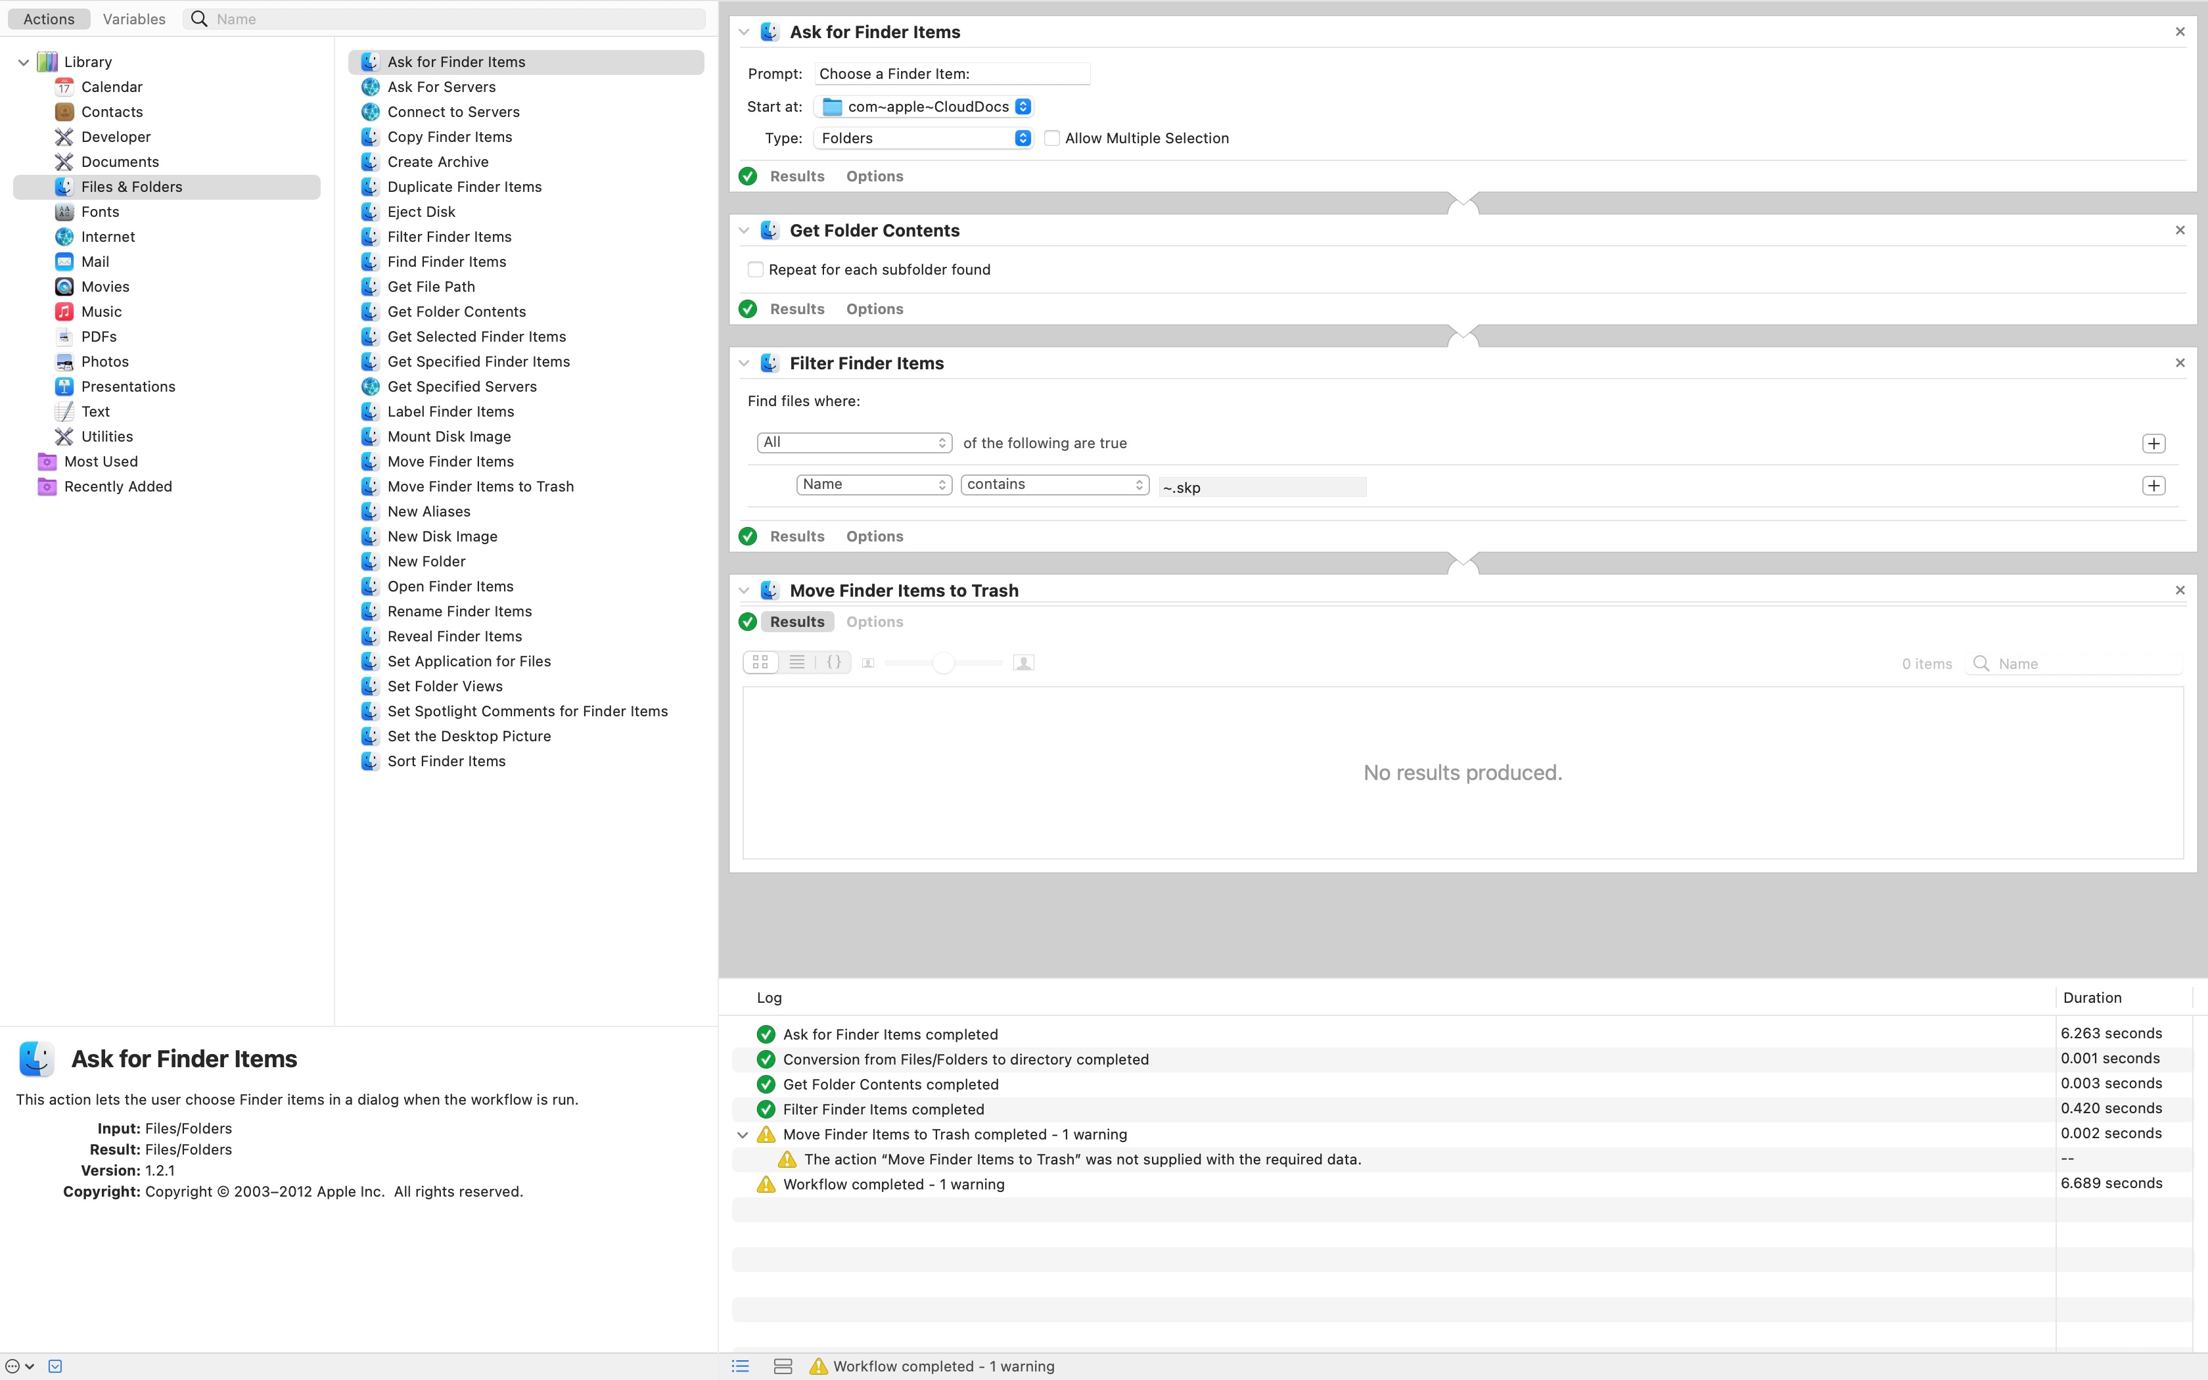Click the Mail library category icon

pyautogui.click(x=64, y=262)
